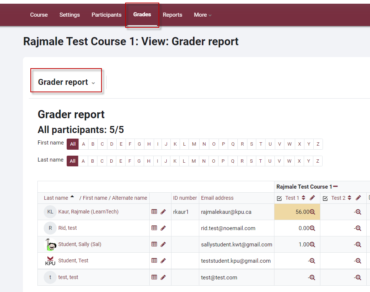Viewport: 370px width, 292px height.
Task: Open the Grader report dropdown
Action: [66, 82]
